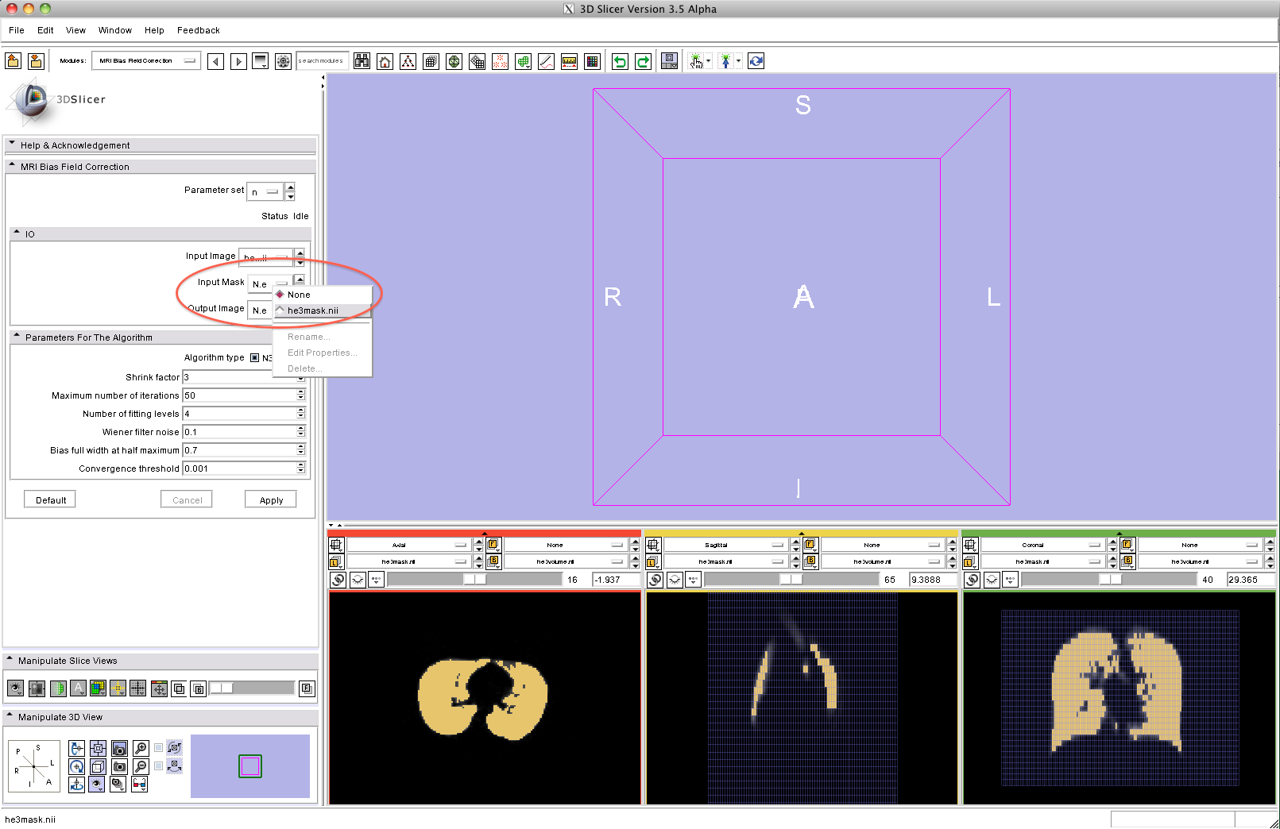This screenshot has height=829, width=1280.
Task: Click the Axial slice offset slider
Action: (x=474, y=580)
